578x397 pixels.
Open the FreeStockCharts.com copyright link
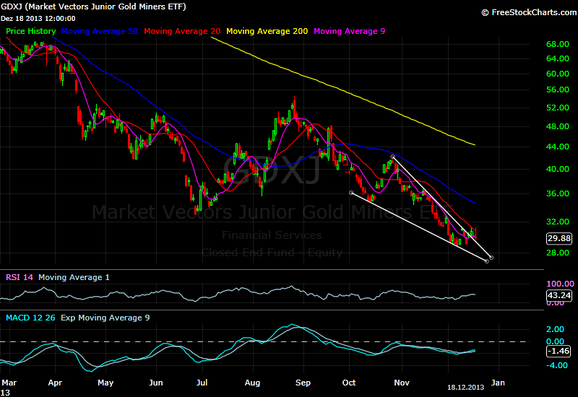tap(529, 12)
